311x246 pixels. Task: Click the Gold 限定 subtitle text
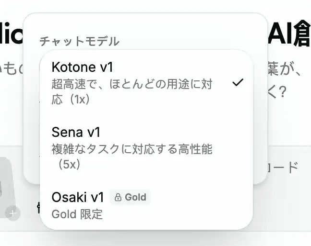(77, 214)
